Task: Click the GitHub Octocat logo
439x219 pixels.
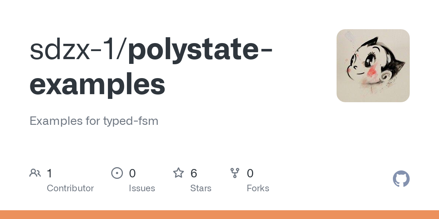Action: point(401,179)
